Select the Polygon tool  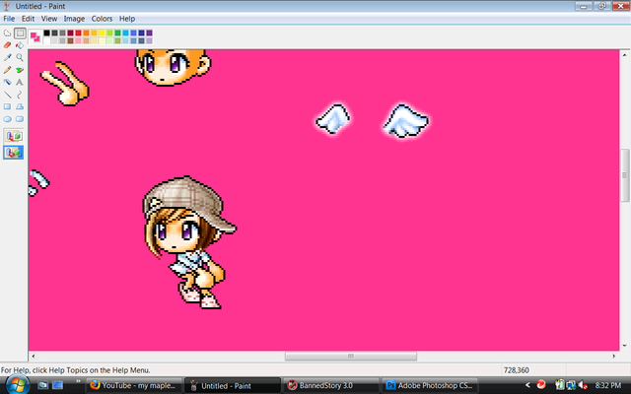click(x=20, y=106)
